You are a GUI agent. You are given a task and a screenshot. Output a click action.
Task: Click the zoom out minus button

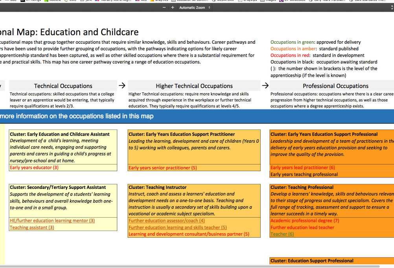point(164,7)
